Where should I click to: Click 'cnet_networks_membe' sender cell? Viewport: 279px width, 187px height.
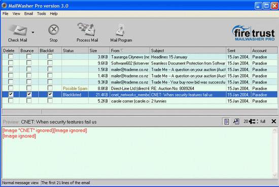pyautogui.click(x=130, y=95)
